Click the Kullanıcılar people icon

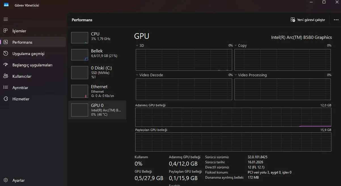pos(6,76)
